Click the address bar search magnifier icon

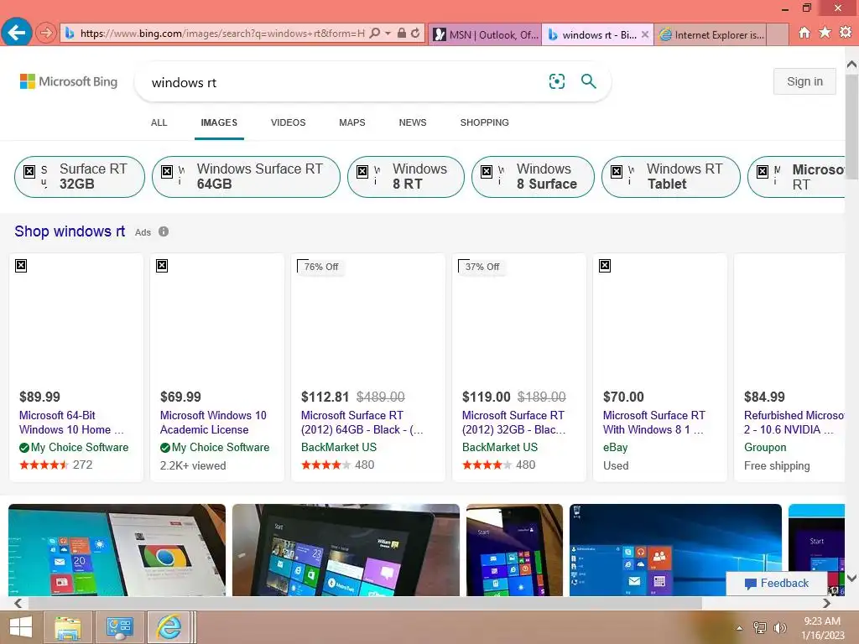(375, 34)
